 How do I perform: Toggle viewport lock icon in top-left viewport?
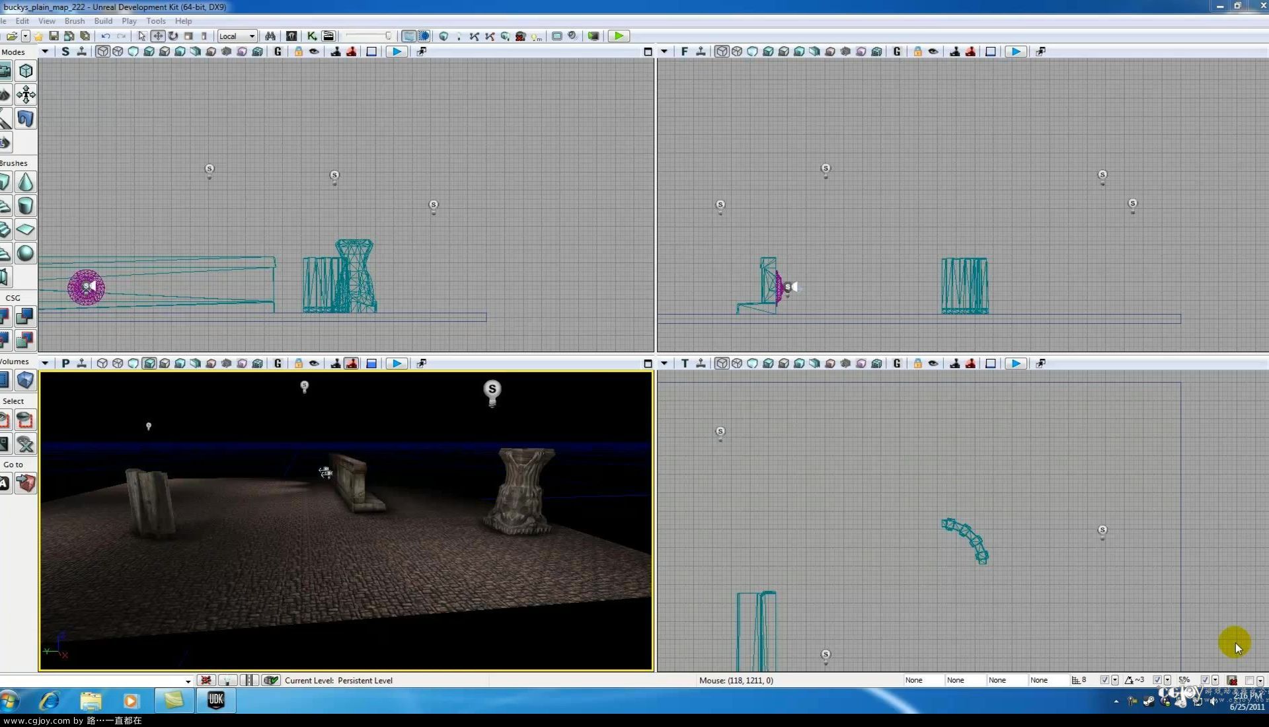[x=299, y=52]
